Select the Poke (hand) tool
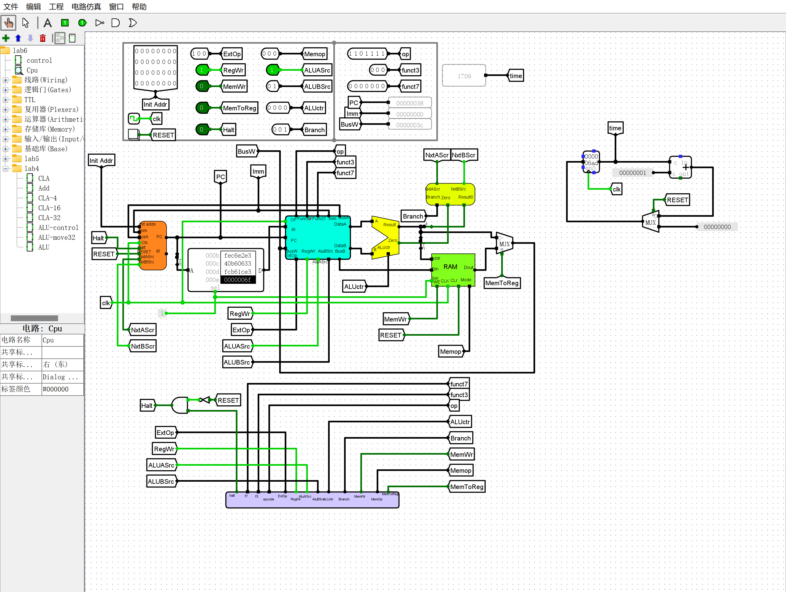 pos(9,23)
